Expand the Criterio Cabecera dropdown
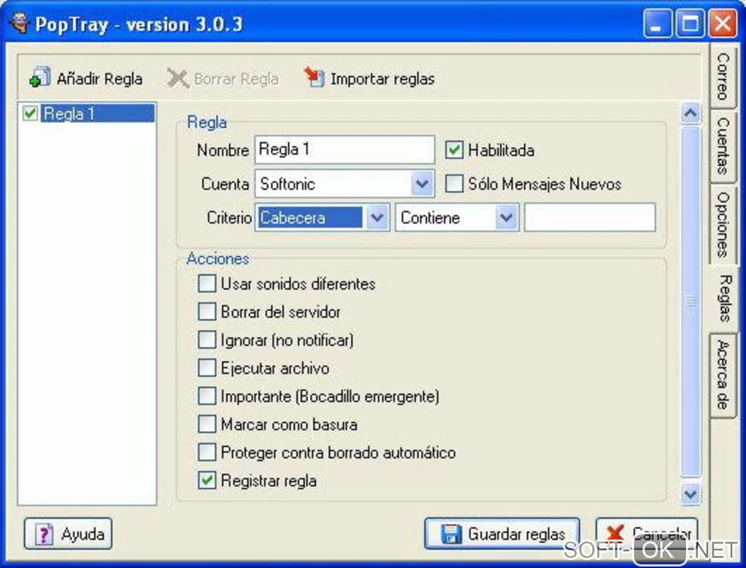Image resolution: width=746 pixels, height=568 pixels. 377,217
